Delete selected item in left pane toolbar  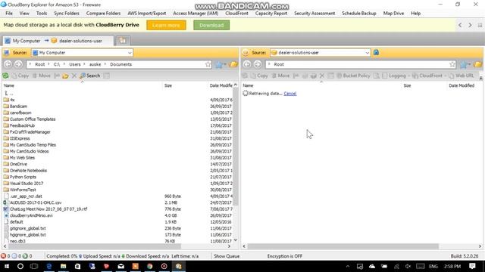click(74, 76)
